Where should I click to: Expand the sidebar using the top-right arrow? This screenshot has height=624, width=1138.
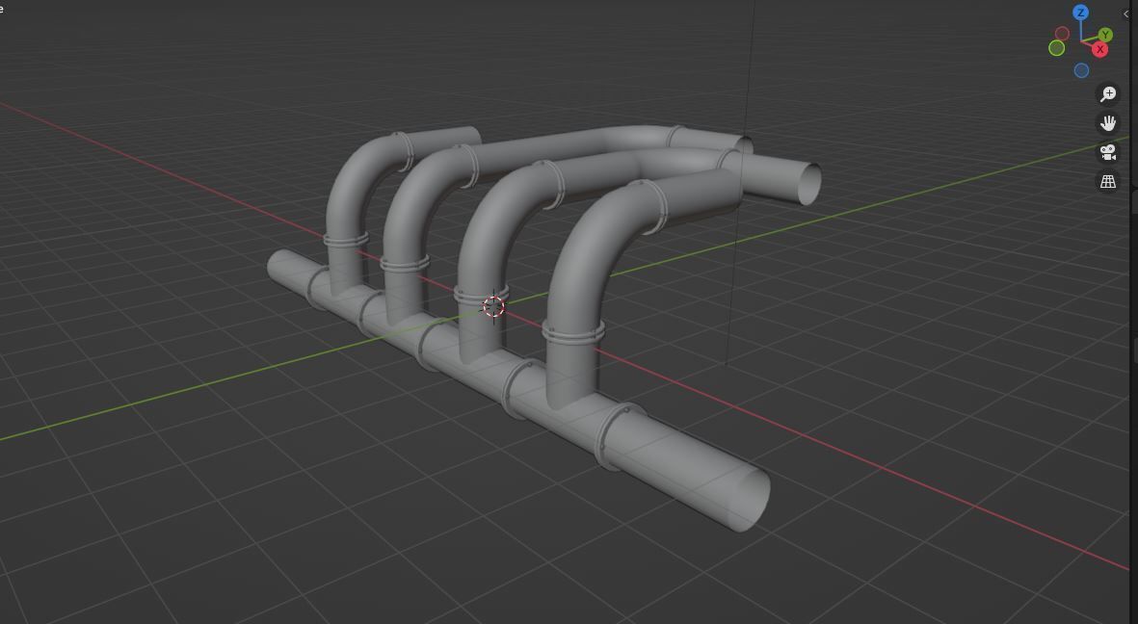(1126, 13)
